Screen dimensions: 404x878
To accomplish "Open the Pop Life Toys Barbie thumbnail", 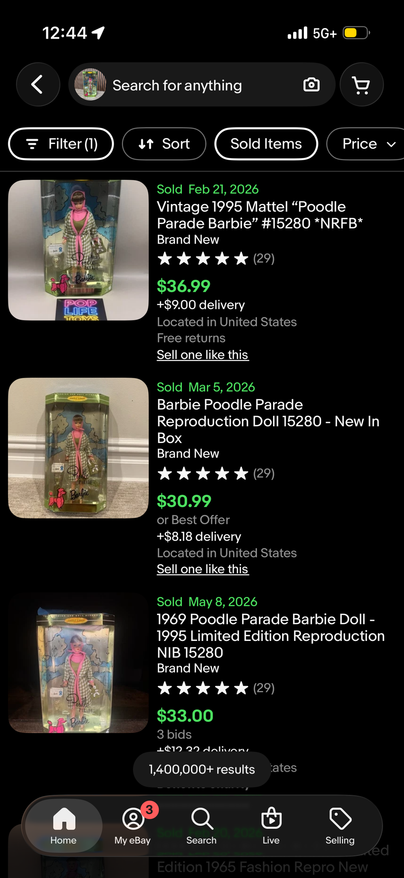I will point(79,250).
